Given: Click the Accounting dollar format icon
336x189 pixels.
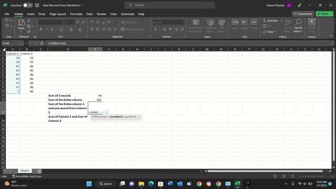Looking at the screenshot, I should tap(155, 29).
